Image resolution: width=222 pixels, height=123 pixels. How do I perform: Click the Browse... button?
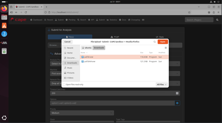[x=54, y=45]
